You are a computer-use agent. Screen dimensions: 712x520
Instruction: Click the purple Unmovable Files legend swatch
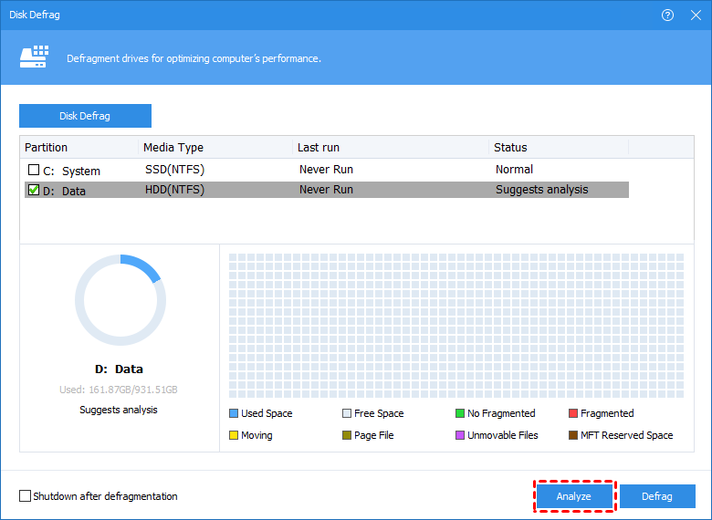[460, 435]
